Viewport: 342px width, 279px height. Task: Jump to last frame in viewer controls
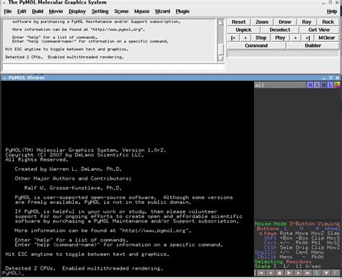click(307, 273)
